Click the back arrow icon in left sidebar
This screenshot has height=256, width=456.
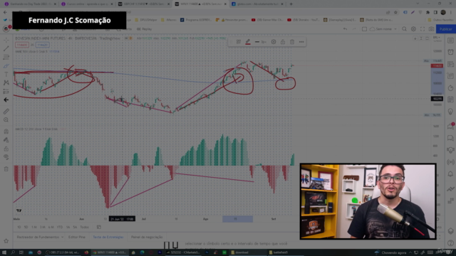[x=6, y=100]
